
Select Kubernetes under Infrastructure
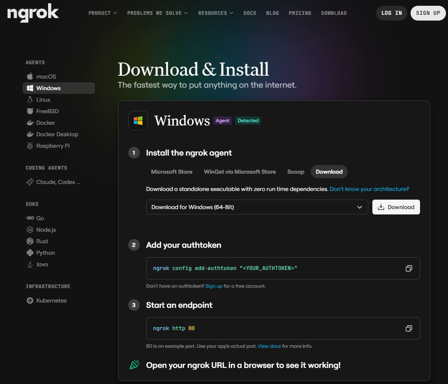[59, 300]
